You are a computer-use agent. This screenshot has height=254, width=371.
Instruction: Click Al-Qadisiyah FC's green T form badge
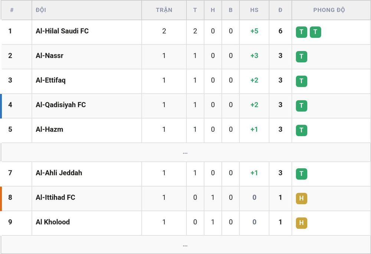point(301,106)
